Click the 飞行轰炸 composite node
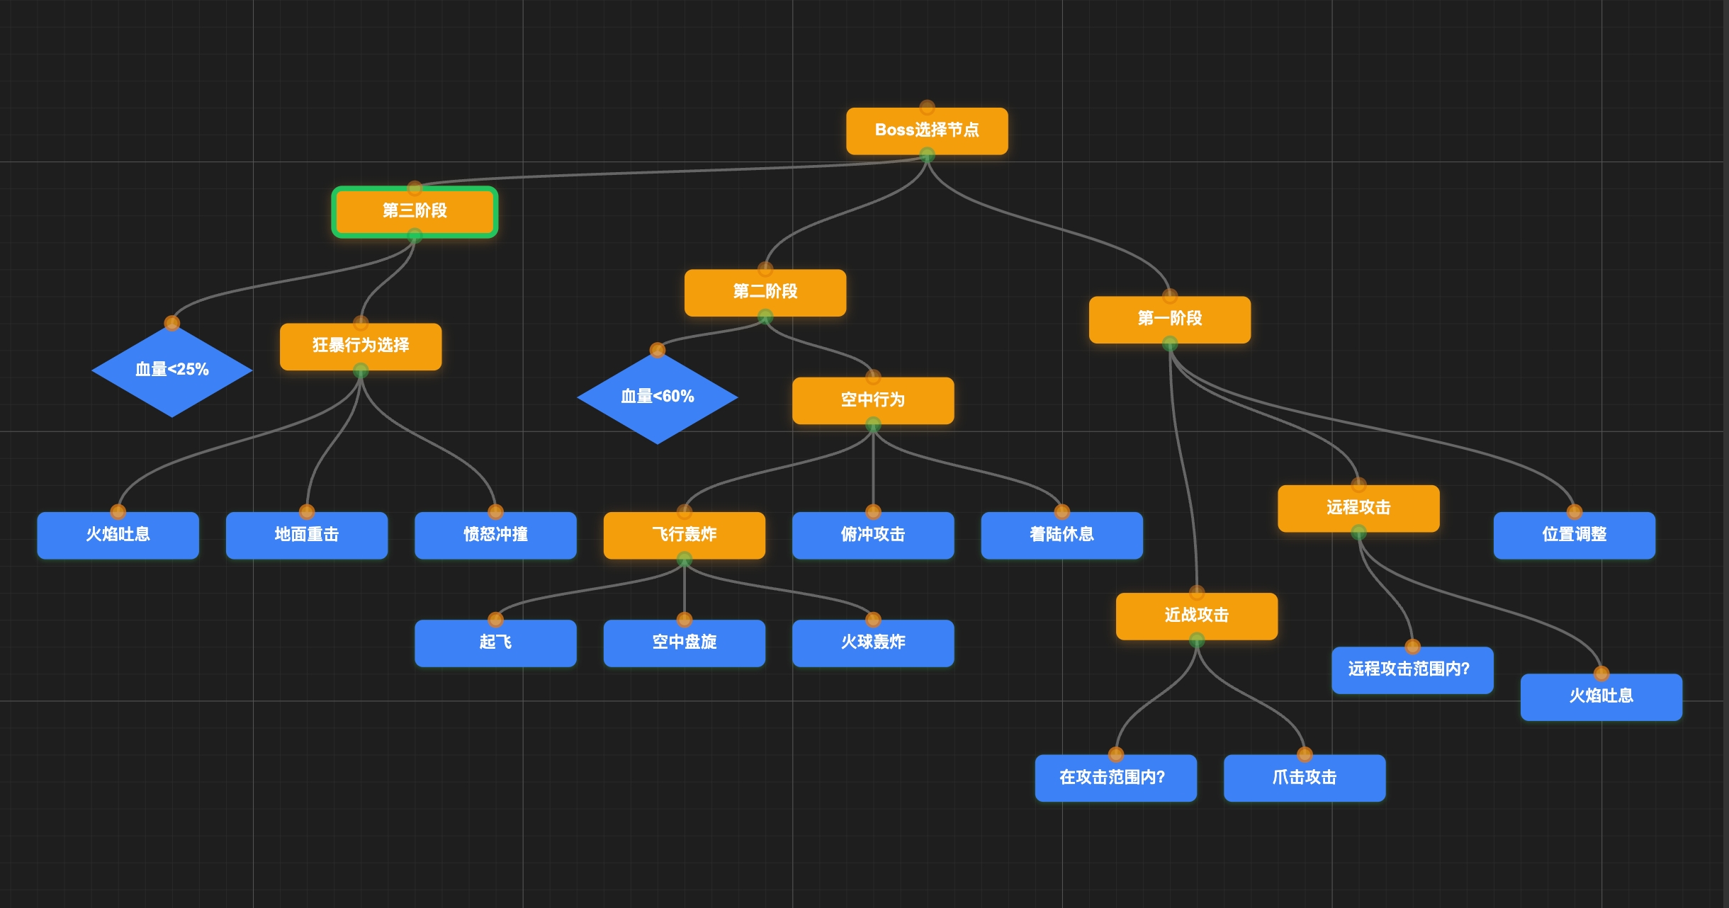 [x=684, y=535]
